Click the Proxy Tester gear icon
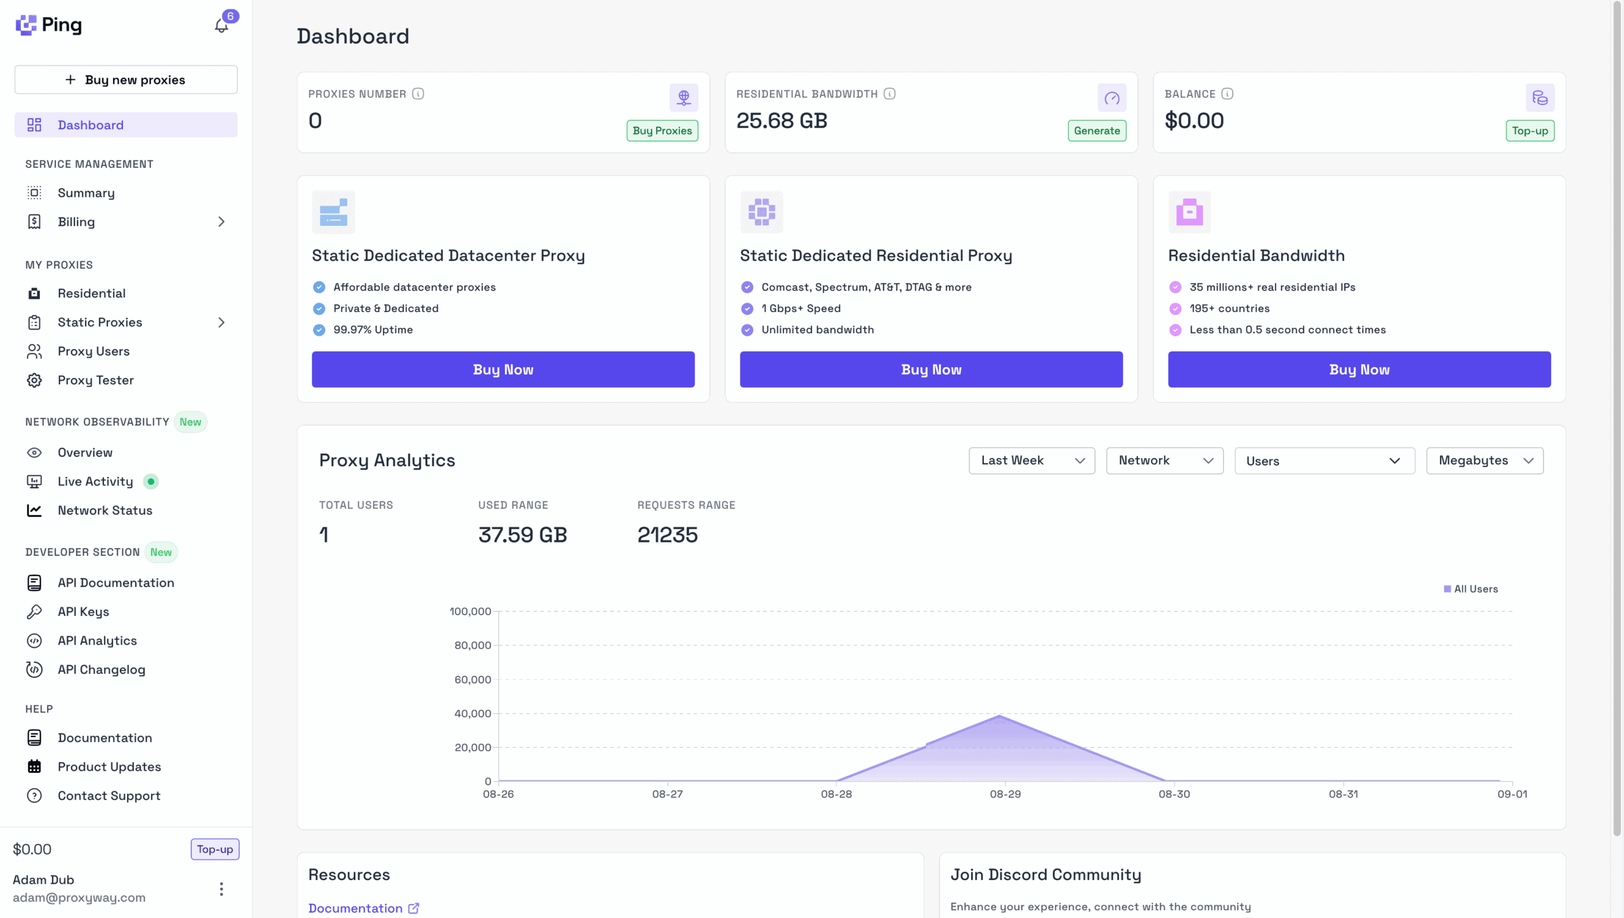Screen dimensions: 1624x918 point(34,380)
